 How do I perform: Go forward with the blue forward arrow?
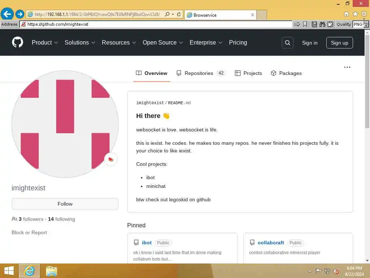pos(20,14)
